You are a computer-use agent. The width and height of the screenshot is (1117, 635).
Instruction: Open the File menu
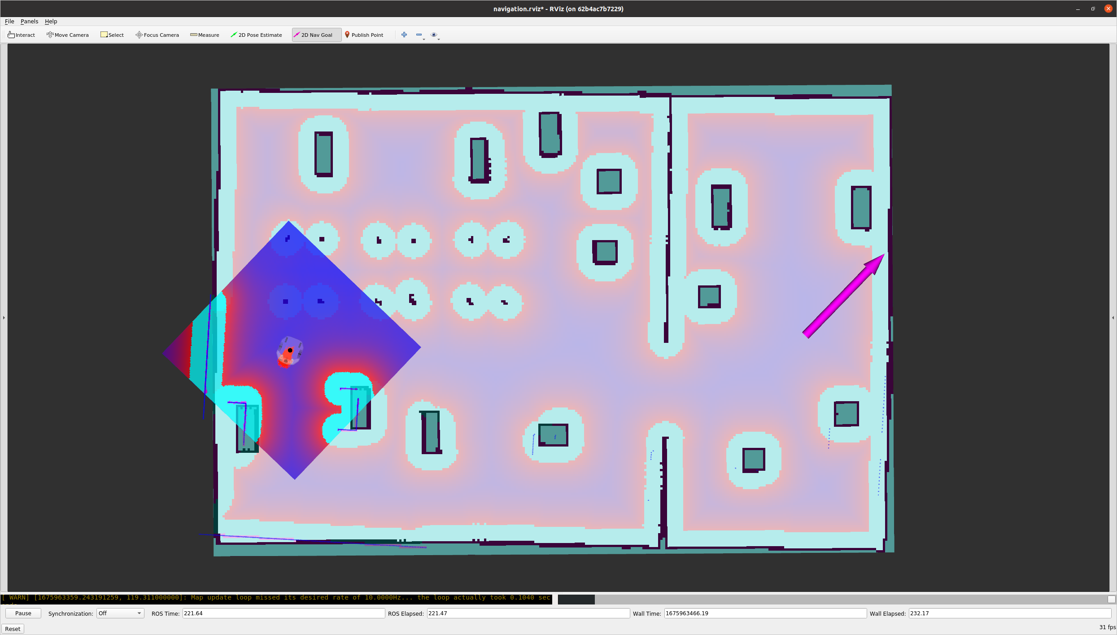pos(9,21)
